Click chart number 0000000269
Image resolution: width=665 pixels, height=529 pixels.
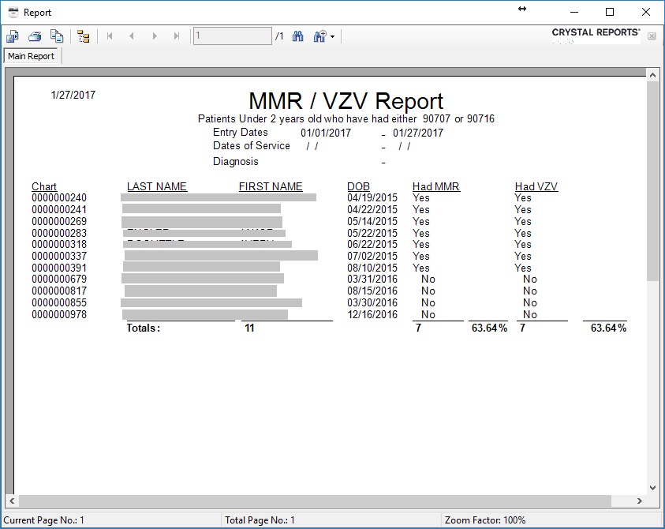pyautogui.click(x=59, y=222)
